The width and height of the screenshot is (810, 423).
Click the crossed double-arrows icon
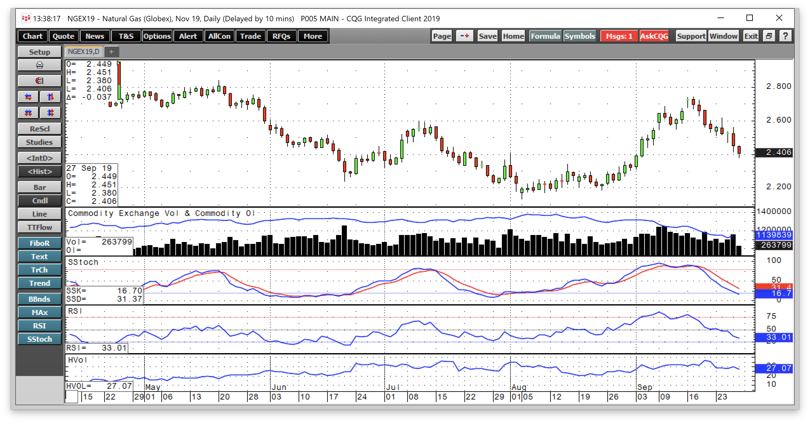[28, 112]
